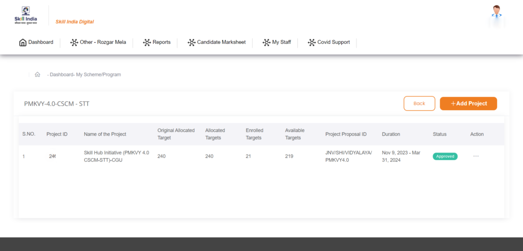Open the user profile avatar
Image resolution: width=523 pixels, height=251 pixels.
pyautogui.click(x=496, y=12)
